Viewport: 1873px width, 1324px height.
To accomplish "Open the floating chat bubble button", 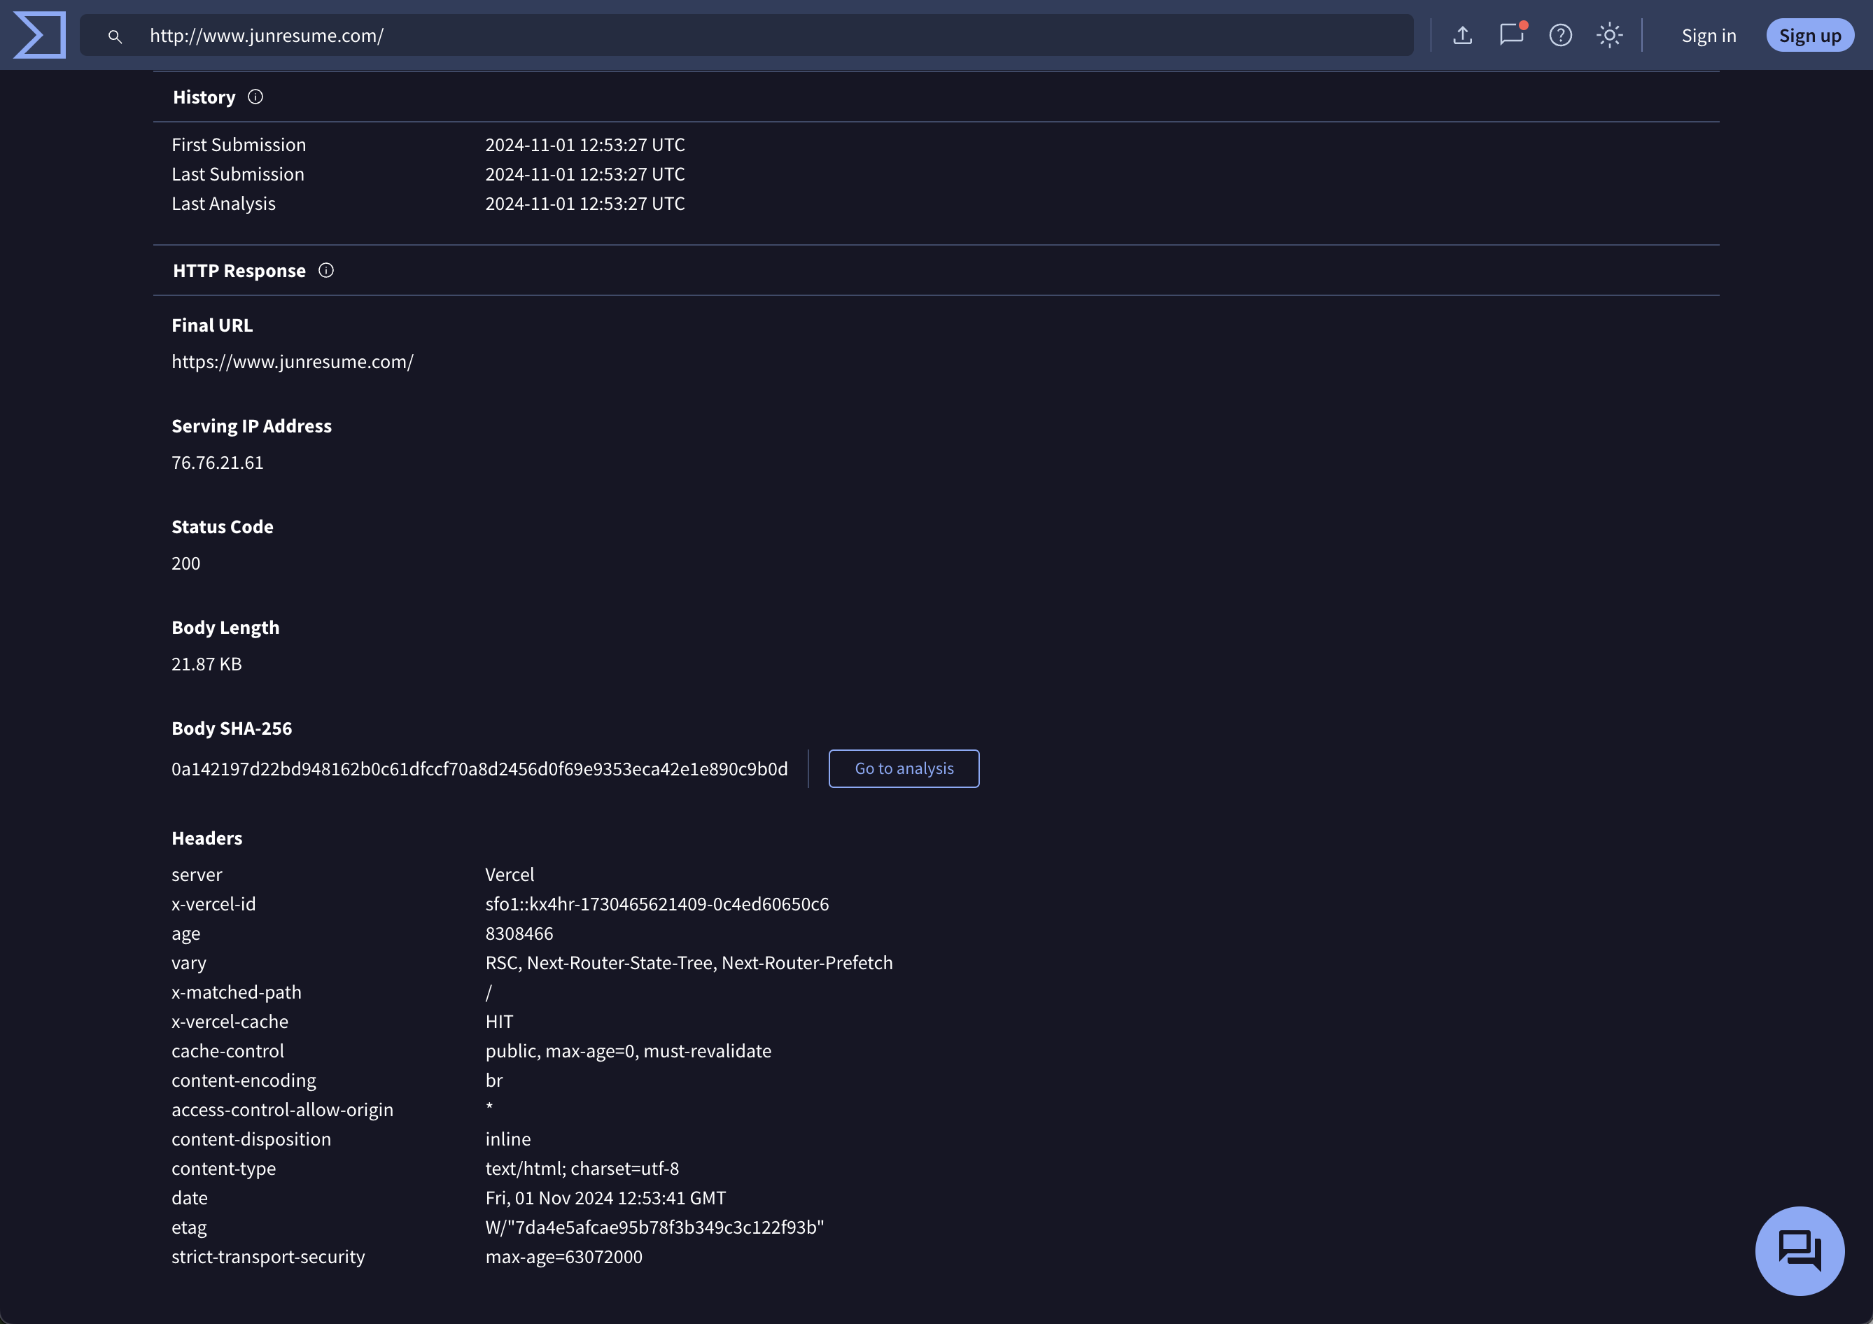I will 1799,1250.
